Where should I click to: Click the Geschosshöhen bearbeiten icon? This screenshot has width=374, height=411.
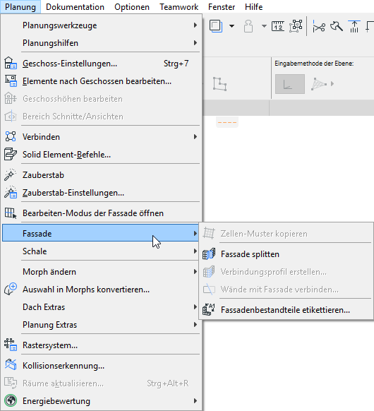[x=11, y=99]
